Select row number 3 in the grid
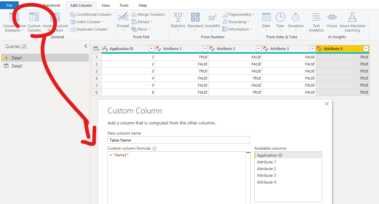Screen dimensions: 379x204 coord(97,71)
